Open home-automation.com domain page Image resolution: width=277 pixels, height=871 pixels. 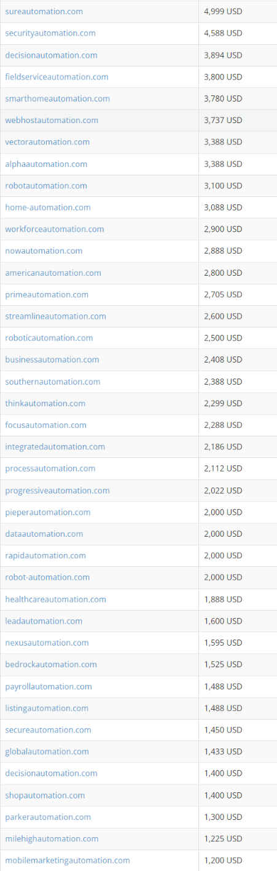click(48, 207)
